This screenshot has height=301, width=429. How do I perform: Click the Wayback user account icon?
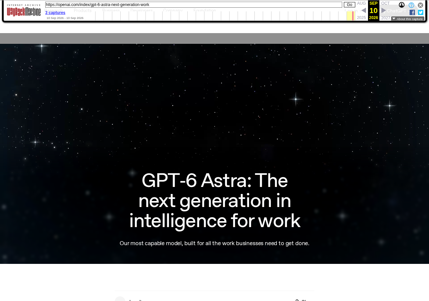coord(402,5)
